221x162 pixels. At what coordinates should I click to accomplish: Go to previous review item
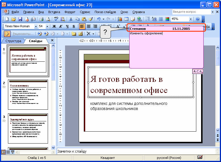point(39,34)
